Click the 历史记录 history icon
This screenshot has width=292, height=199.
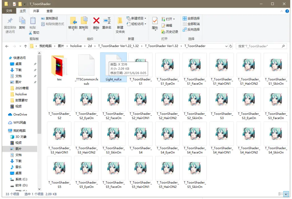pyautogui.click(x=163, y=32)
